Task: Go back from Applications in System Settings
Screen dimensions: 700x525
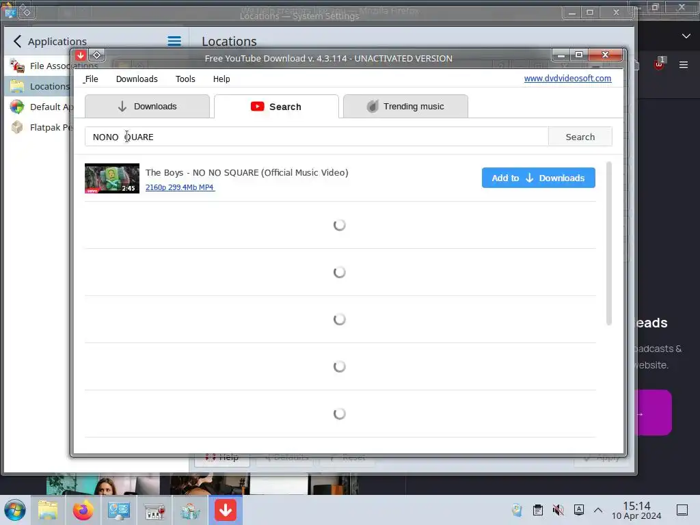Action: pyautogui.click(x=17, y=42)
